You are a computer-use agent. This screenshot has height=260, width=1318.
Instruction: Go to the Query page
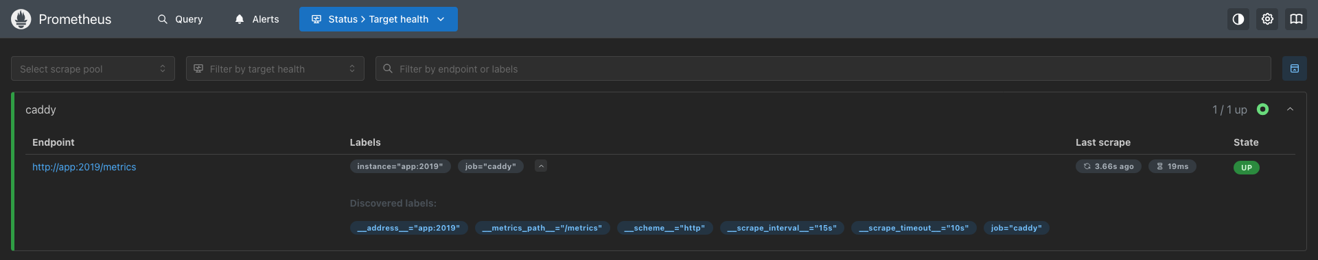(181, 19)
